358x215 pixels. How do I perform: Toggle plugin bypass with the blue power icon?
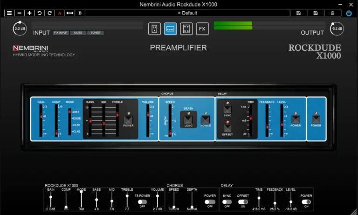click(x=349, y=13)
